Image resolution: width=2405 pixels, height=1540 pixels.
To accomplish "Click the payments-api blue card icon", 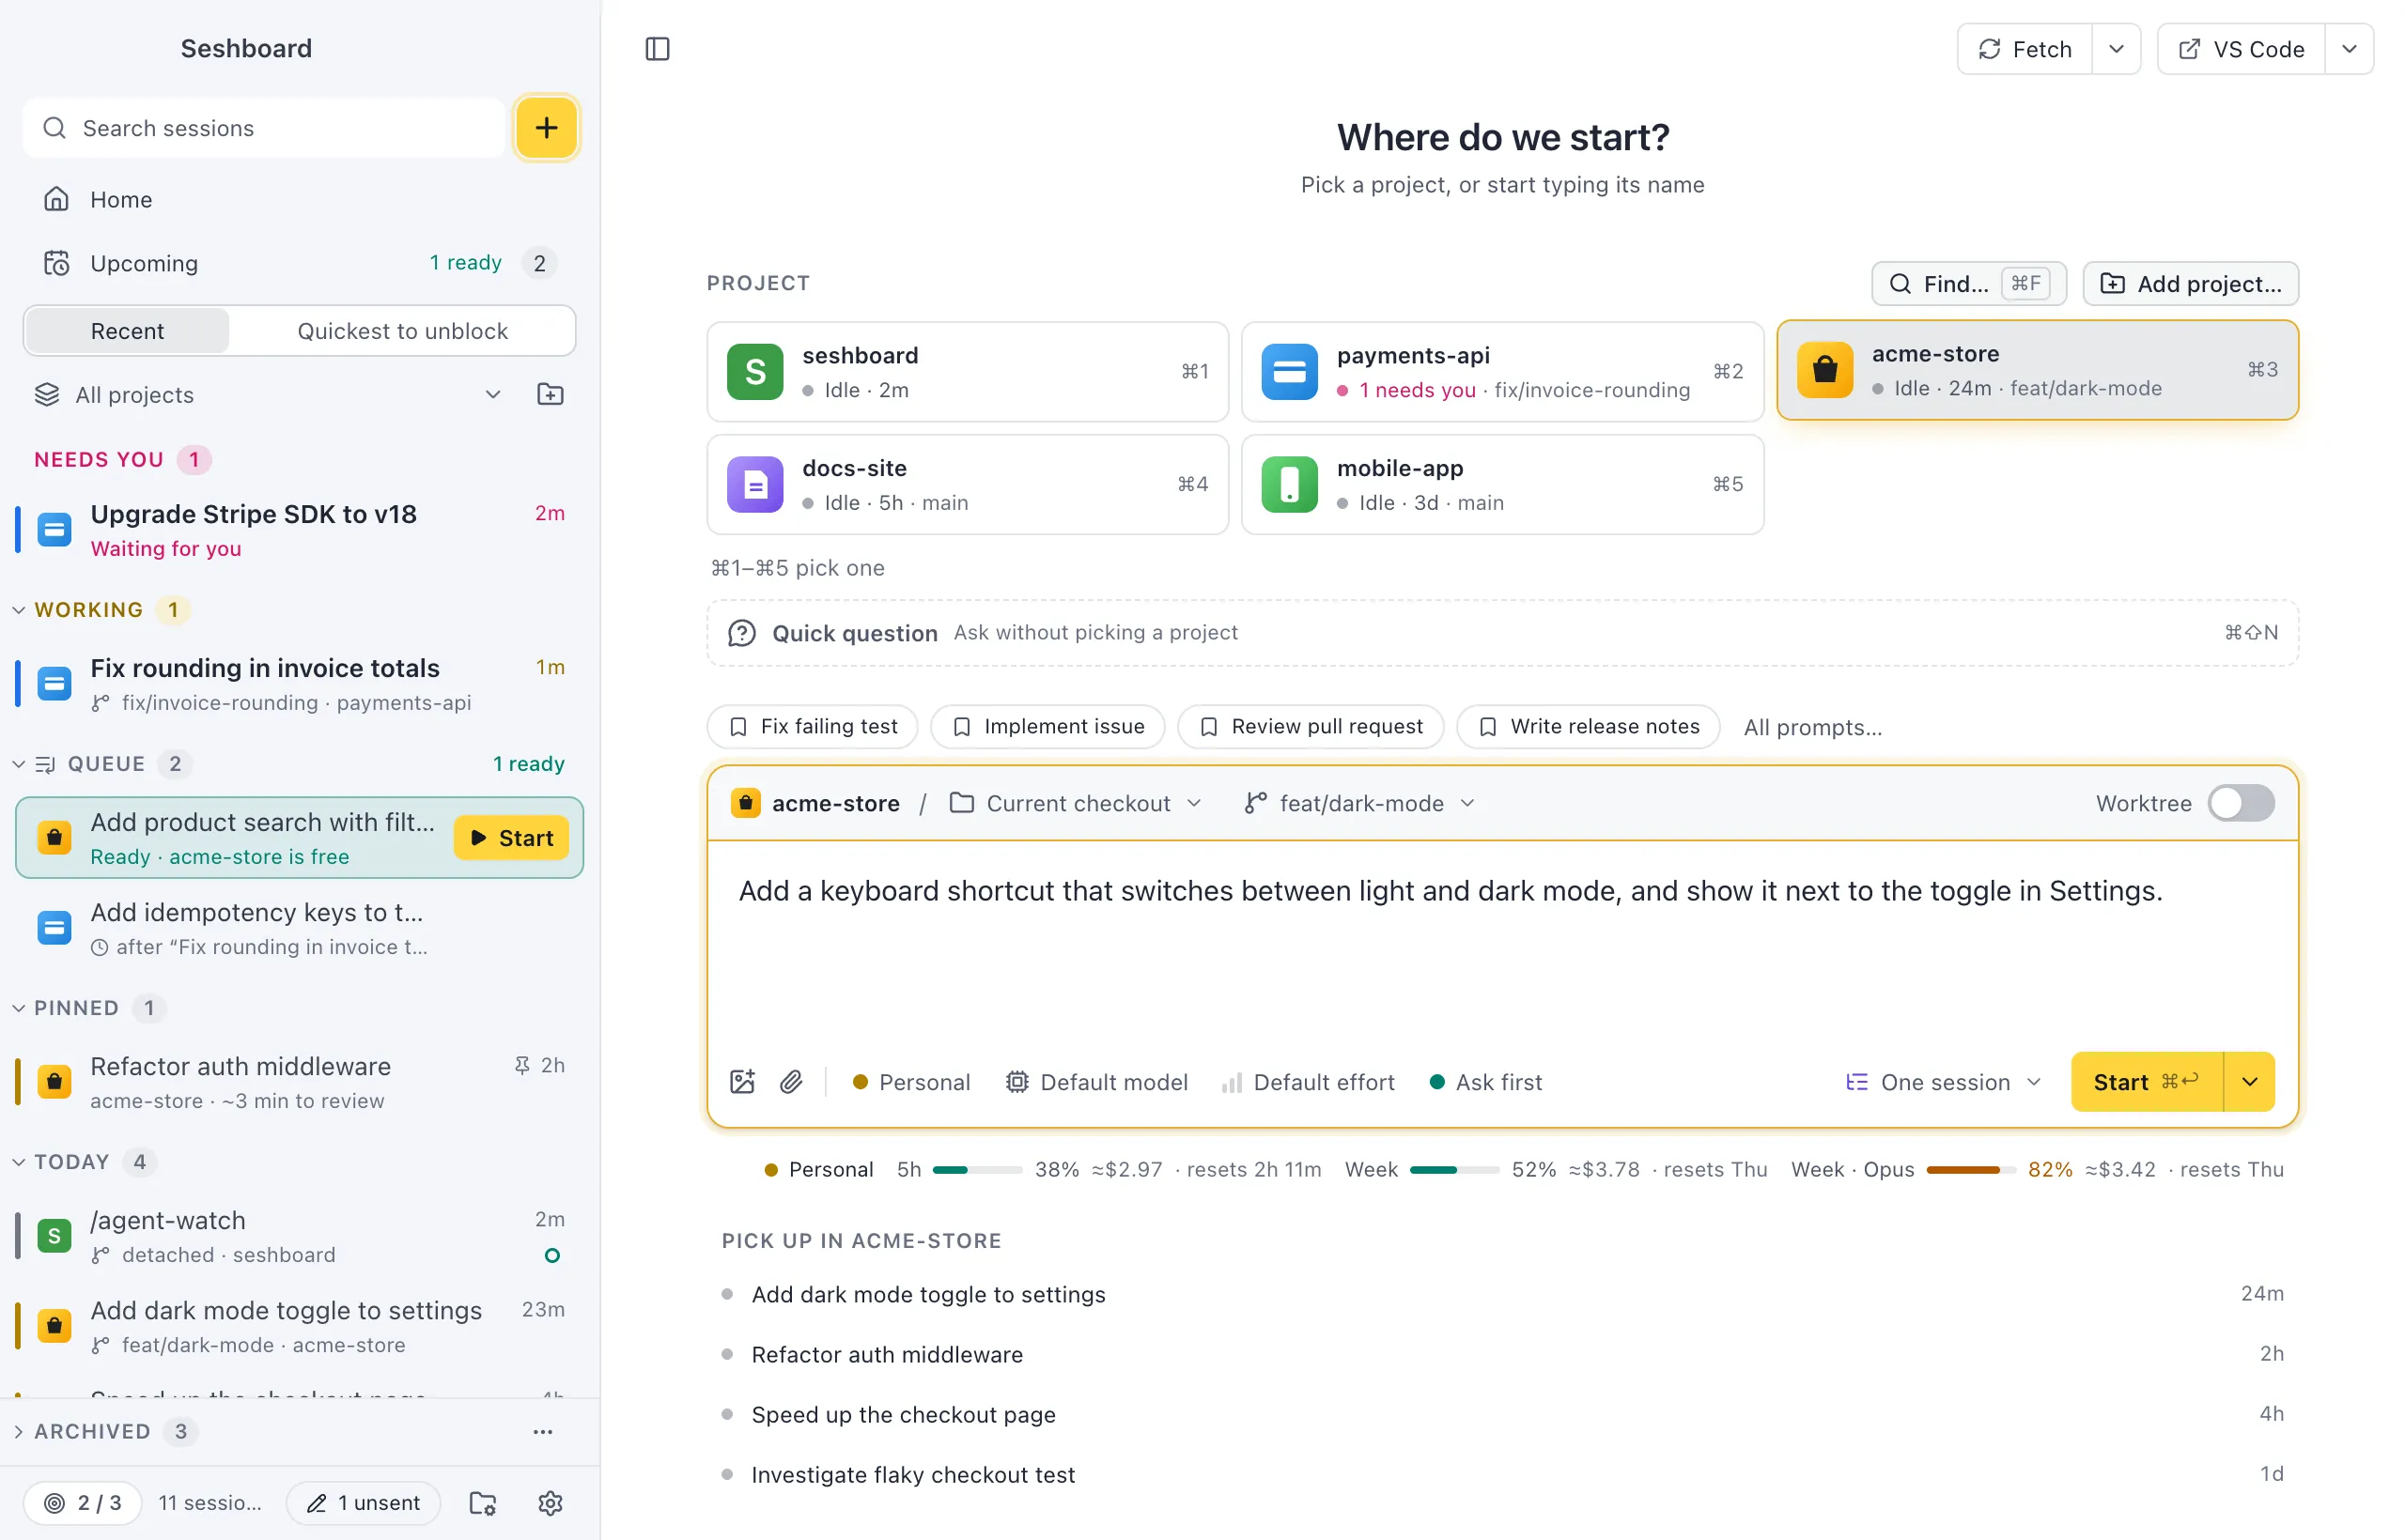I will (1290, 372).
